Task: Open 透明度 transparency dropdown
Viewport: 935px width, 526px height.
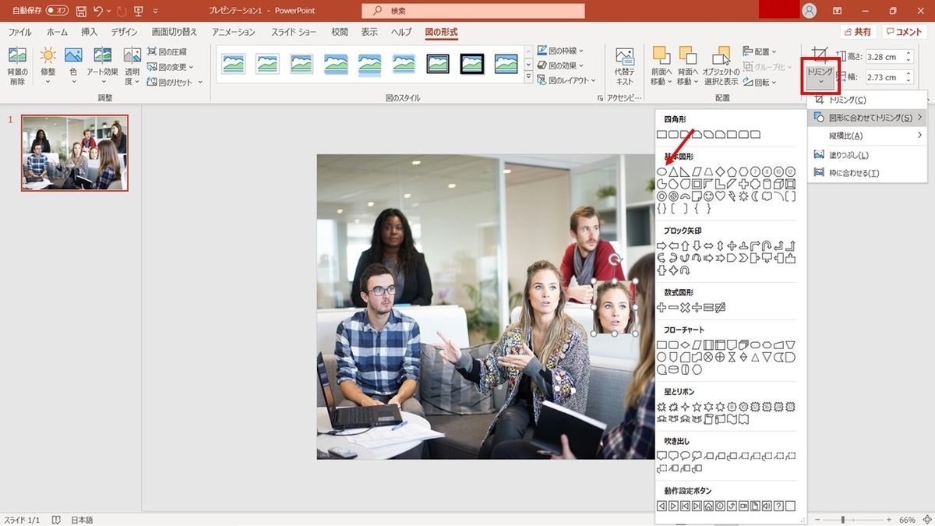Action: pyautogui.click(x=132, y=66)
